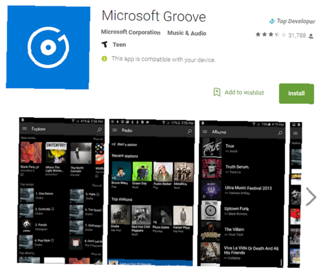Viewport: 324px width, 272px height.
Task: Open the Albums screenshot hamburger menu
Action: [x=205, y=132]
